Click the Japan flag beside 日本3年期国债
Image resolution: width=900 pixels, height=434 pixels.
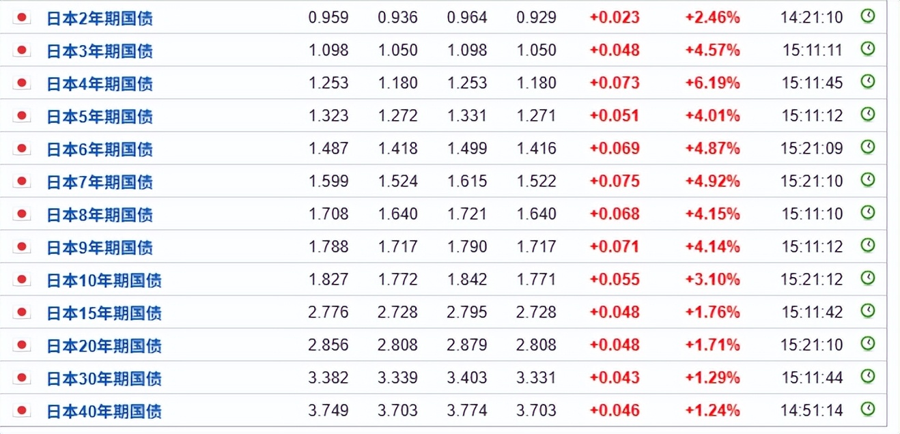(22, 50)
